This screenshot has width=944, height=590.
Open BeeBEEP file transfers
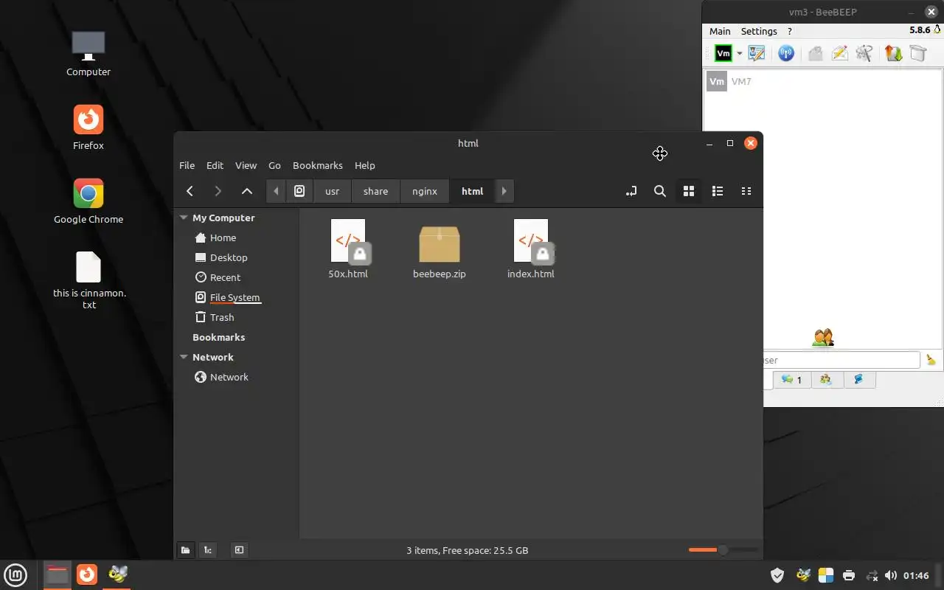(893, 53)
